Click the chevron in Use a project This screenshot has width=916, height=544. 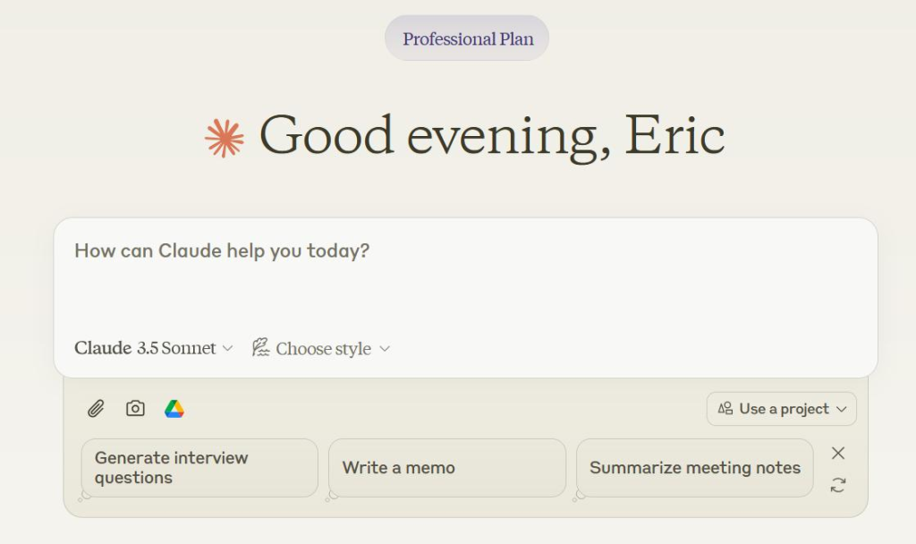(841, 409)
